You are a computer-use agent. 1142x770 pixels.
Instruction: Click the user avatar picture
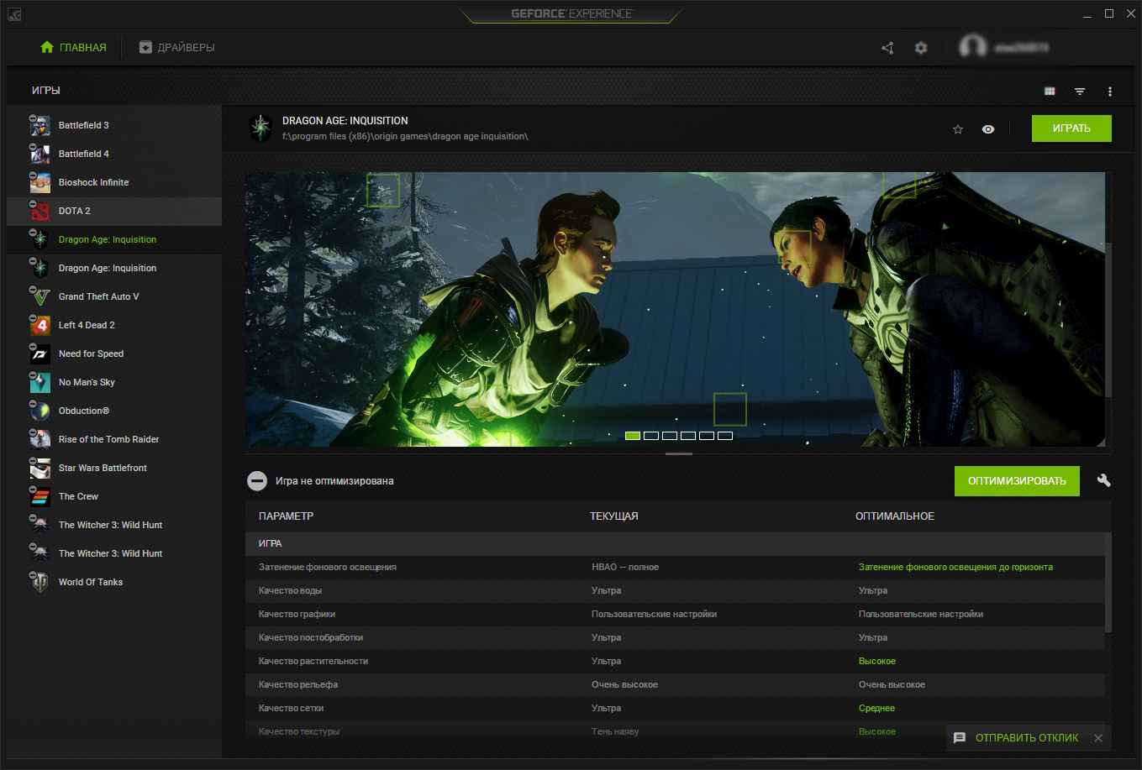(x=973, y=47)
